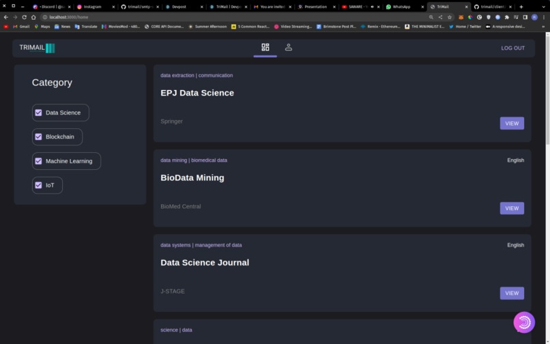Open the CORE API Docume... bookmark

164,27
